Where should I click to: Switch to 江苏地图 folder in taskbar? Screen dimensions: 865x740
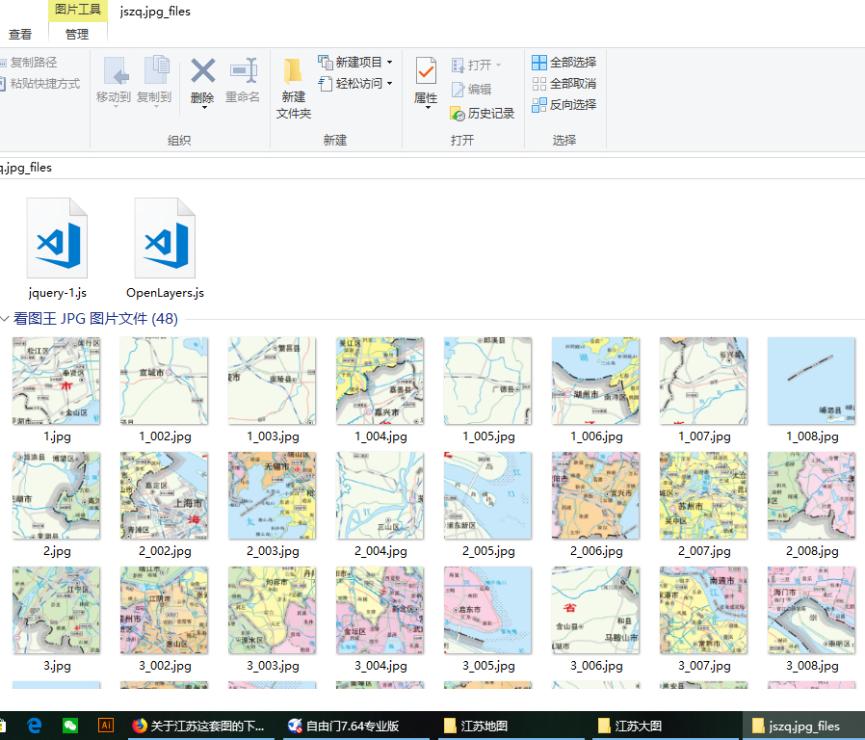click(477, 726)
